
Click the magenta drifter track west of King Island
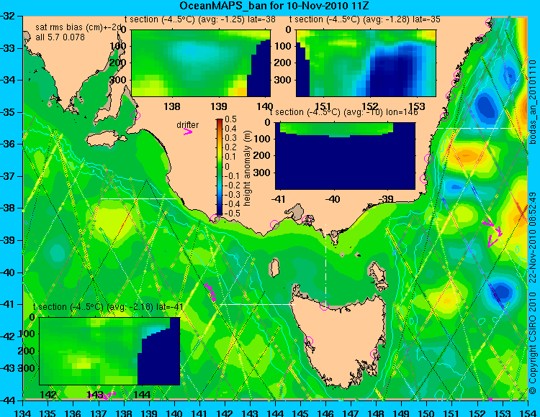210,292
